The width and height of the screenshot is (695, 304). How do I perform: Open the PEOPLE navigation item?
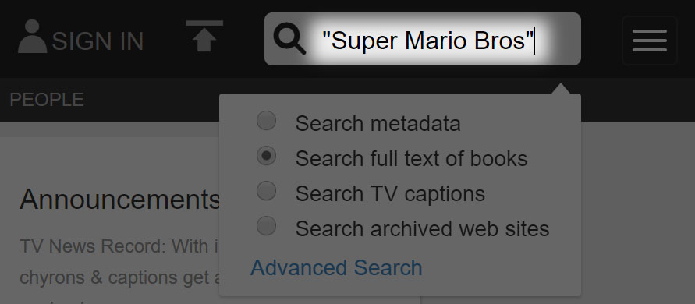click(x=47, y=100)
